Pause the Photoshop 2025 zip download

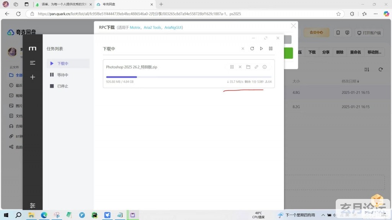(232, 67)
